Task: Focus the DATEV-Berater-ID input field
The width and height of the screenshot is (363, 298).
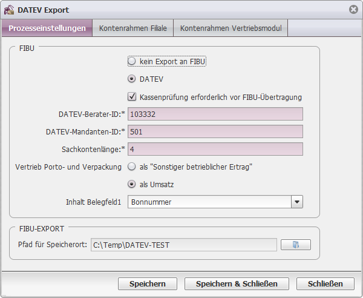Action: click(x=215, y=114)
